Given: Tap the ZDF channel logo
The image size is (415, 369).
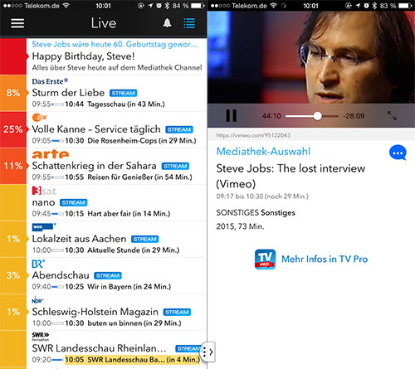Looking at the screenshot, I should 40,118.
